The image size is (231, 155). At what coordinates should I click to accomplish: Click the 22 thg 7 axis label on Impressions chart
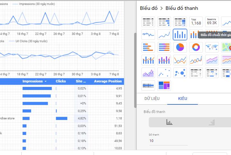tap(41, 34)
